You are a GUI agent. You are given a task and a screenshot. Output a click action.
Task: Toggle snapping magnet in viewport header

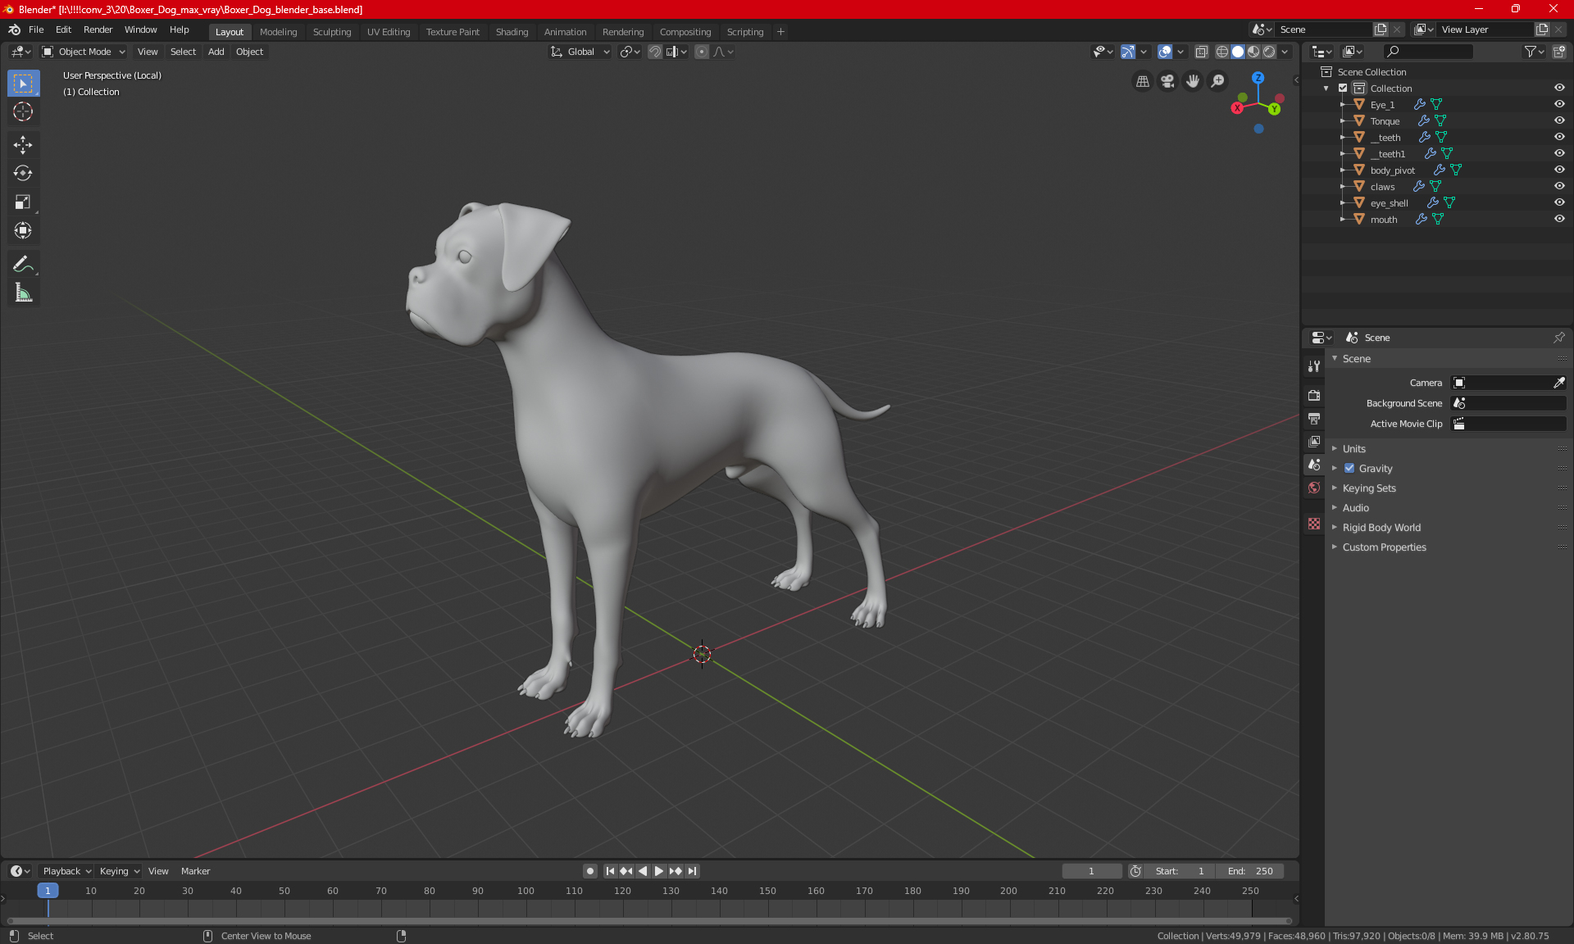(x=655, y=52)
